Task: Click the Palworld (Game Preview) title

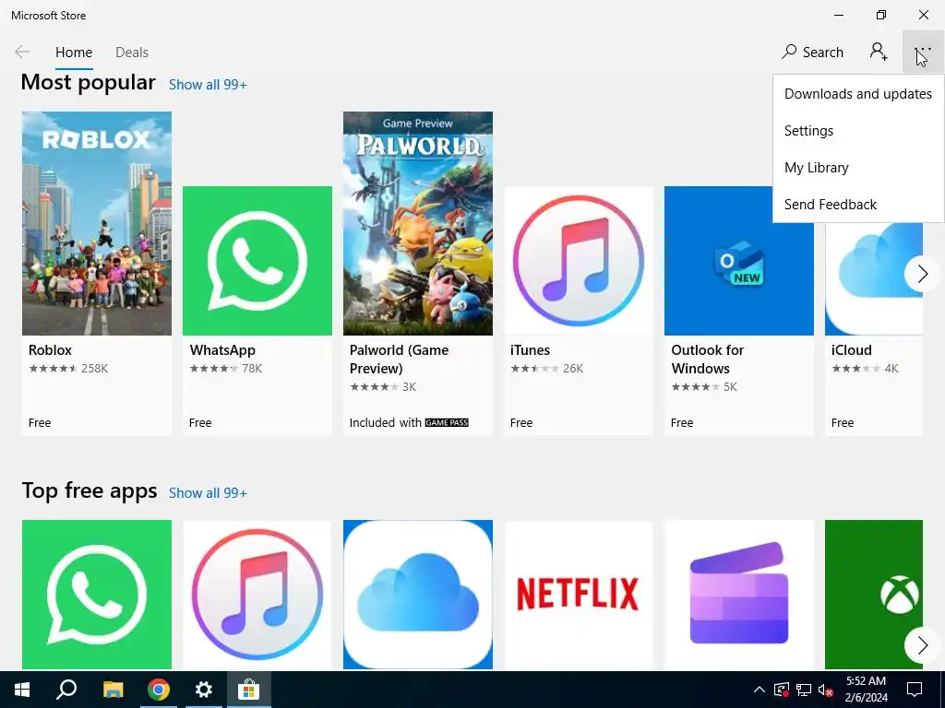Action: (x=399, y=359)
